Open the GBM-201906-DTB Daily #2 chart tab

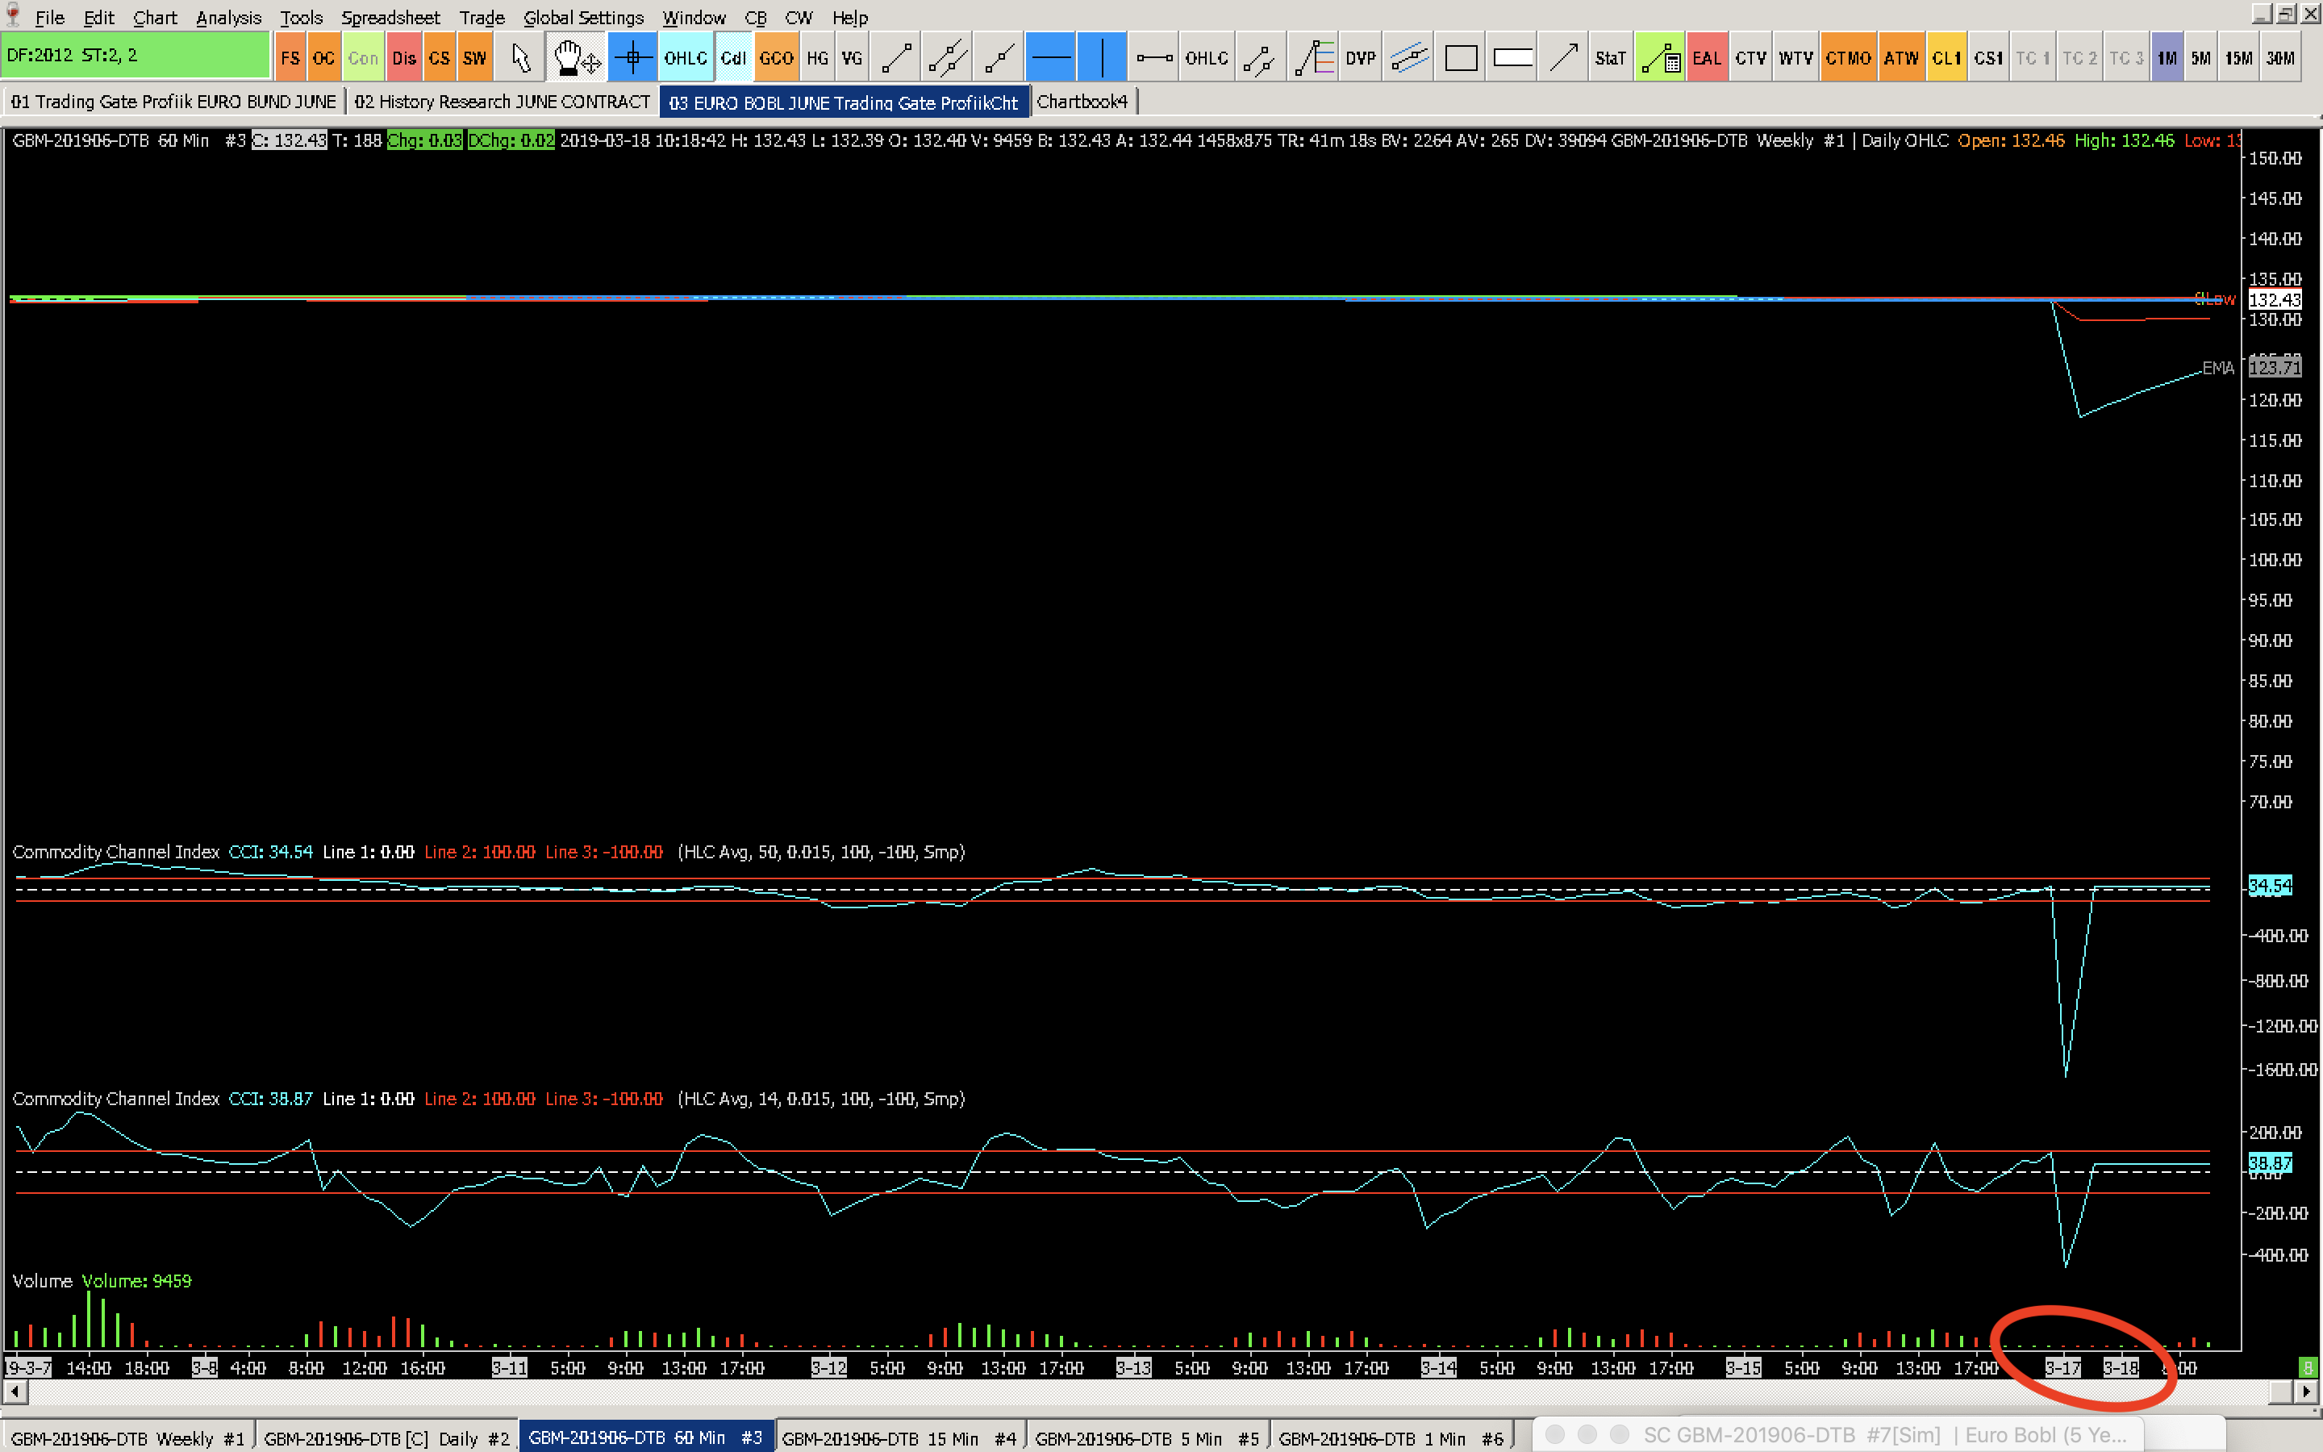(x=386, y=1437)
